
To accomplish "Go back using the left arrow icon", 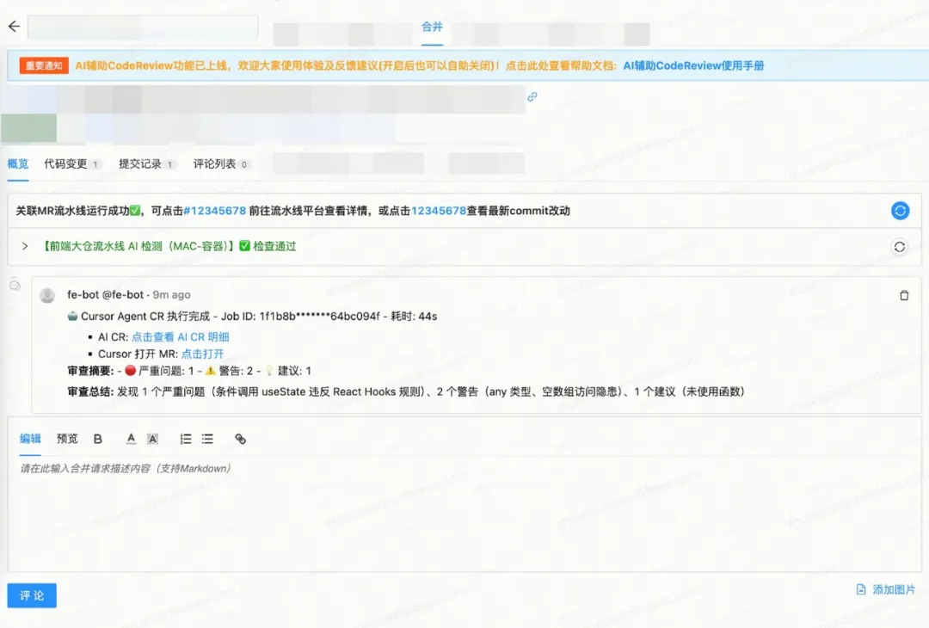I will [15, 26].
